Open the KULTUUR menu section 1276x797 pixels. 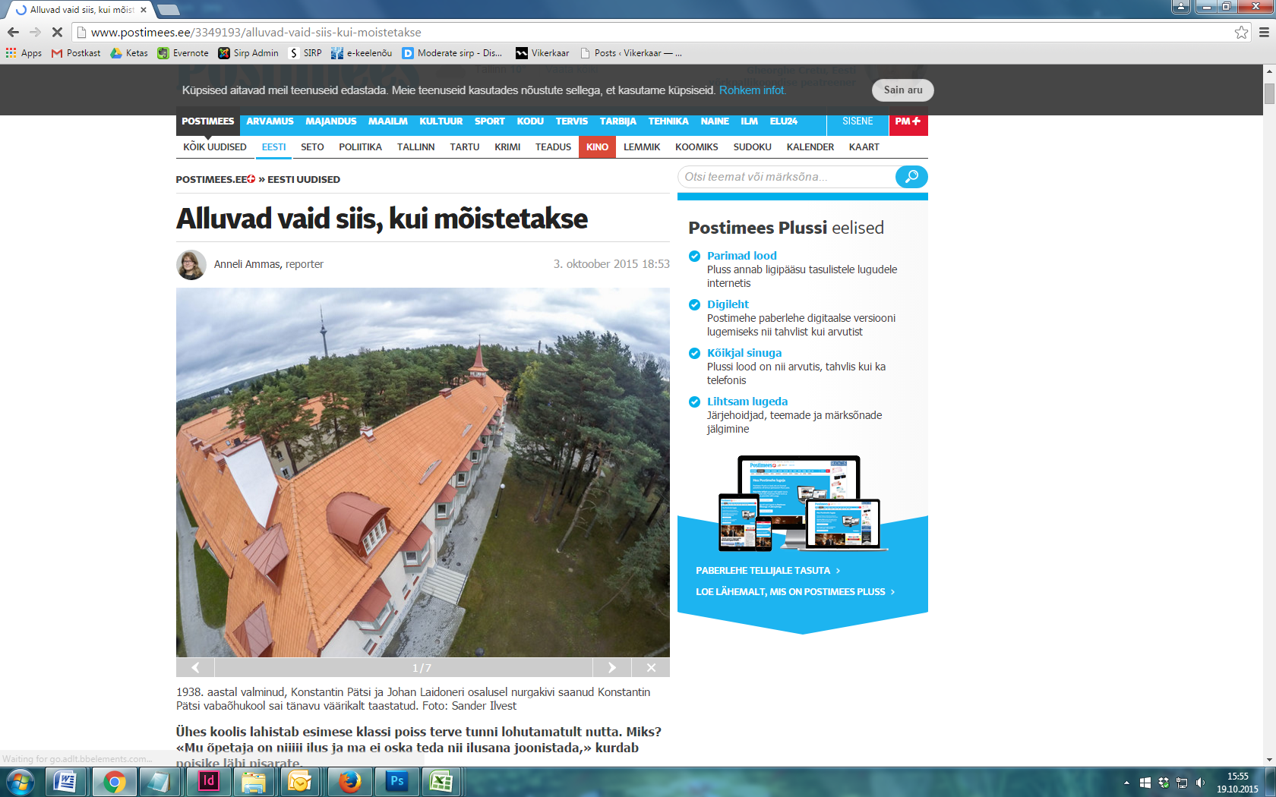click(441, 121)
